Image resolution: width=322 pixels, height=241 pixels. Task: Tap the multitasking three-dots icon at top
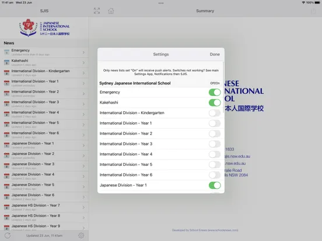161,3
